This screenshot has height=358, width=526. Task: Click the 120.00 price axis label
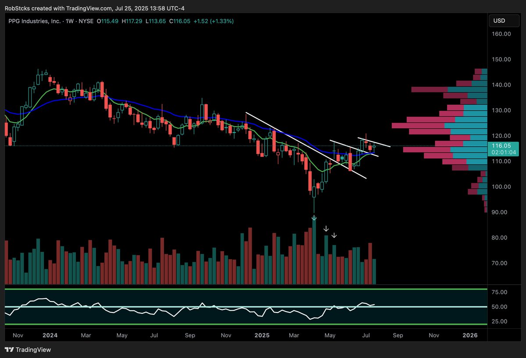point(500,136)
